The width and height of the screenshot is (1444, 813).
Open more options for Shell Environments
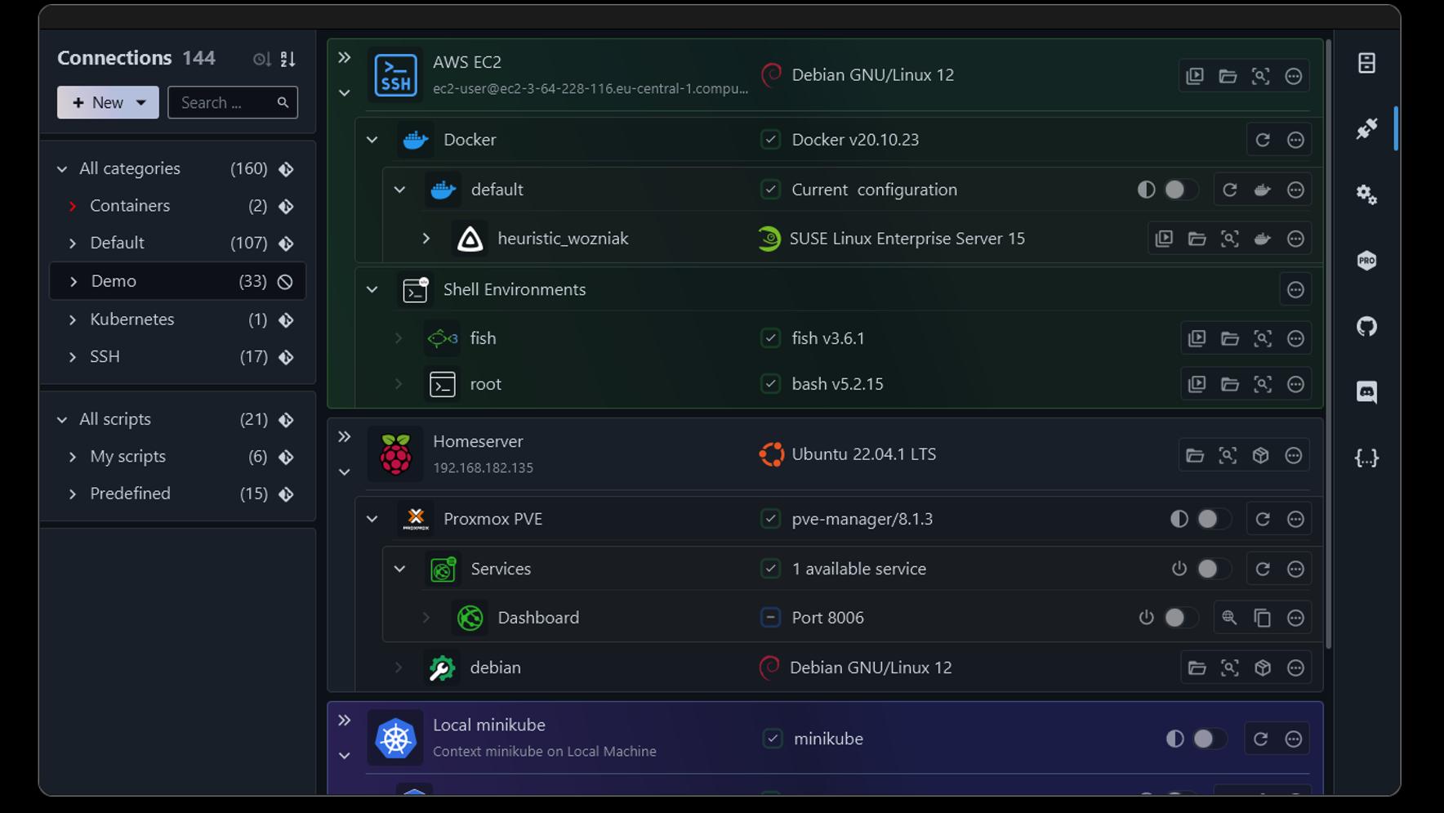tap(1295, 289)
